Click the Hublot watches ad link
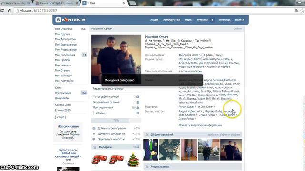Image resolution: width=305 pixels, height=171 pixels. tap(68, 155)
